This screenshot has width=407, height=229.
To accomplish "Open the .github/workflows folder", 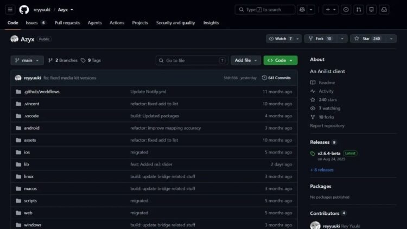I will pos(42,92).
